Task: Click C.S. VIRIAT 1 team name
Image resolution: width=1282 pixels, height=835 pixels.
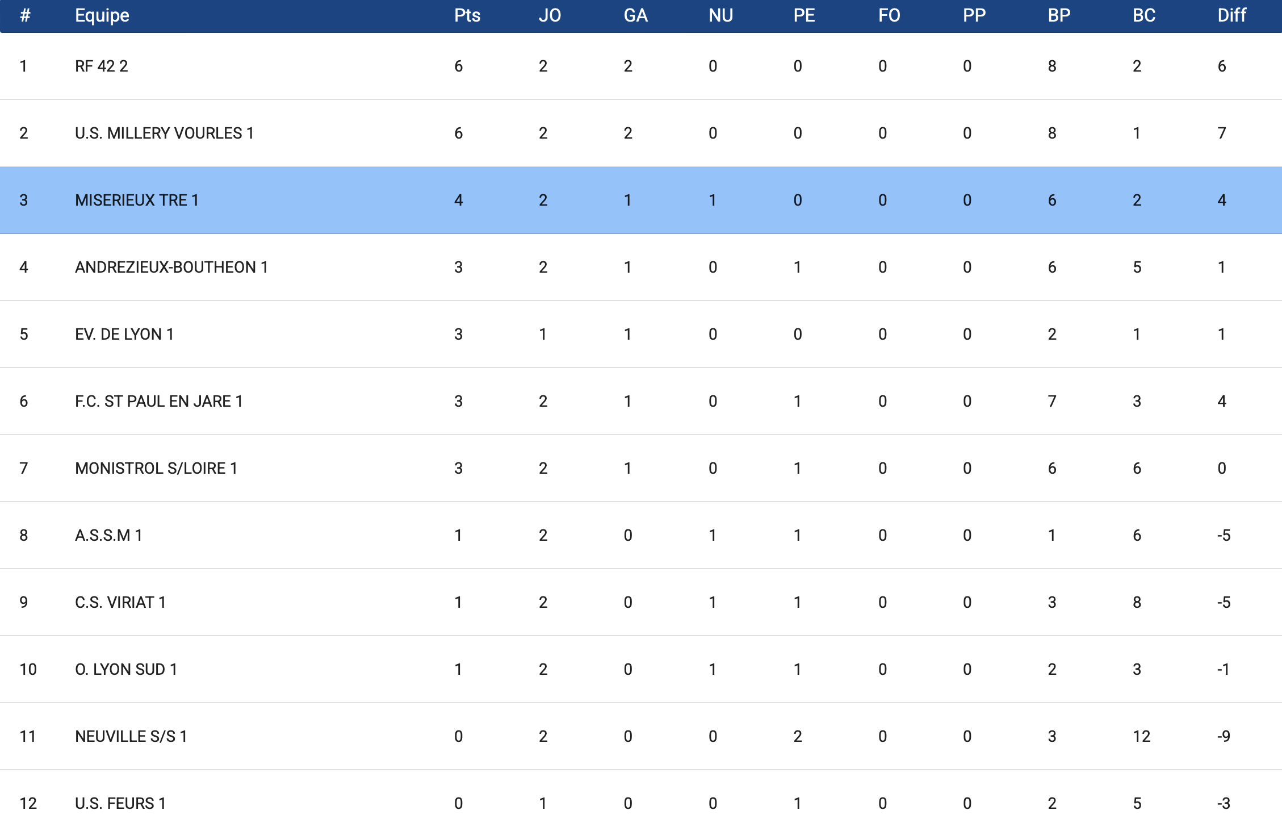Action: point(120,603)
